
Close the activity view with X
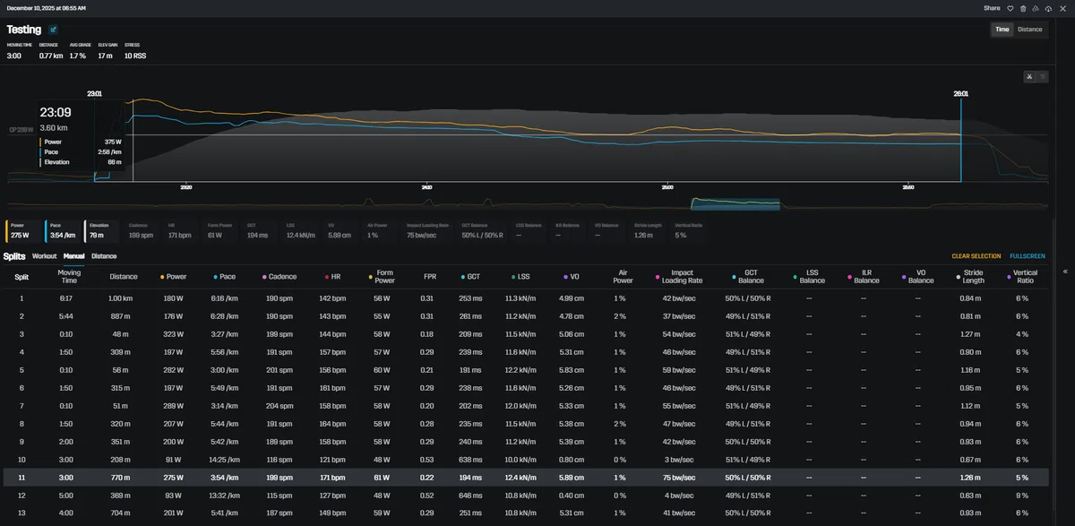1062,8
